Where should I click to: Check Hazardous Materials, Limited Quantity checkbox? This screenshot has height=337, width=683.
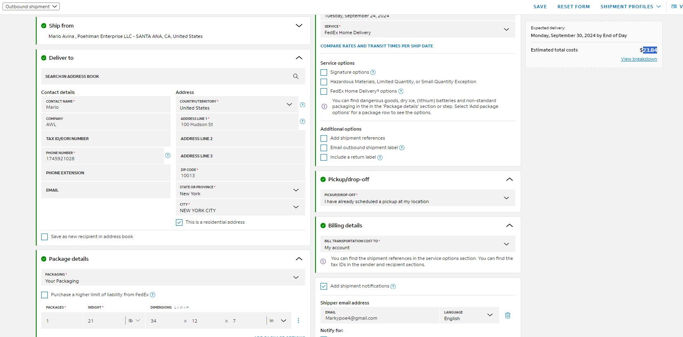(324, 82)
